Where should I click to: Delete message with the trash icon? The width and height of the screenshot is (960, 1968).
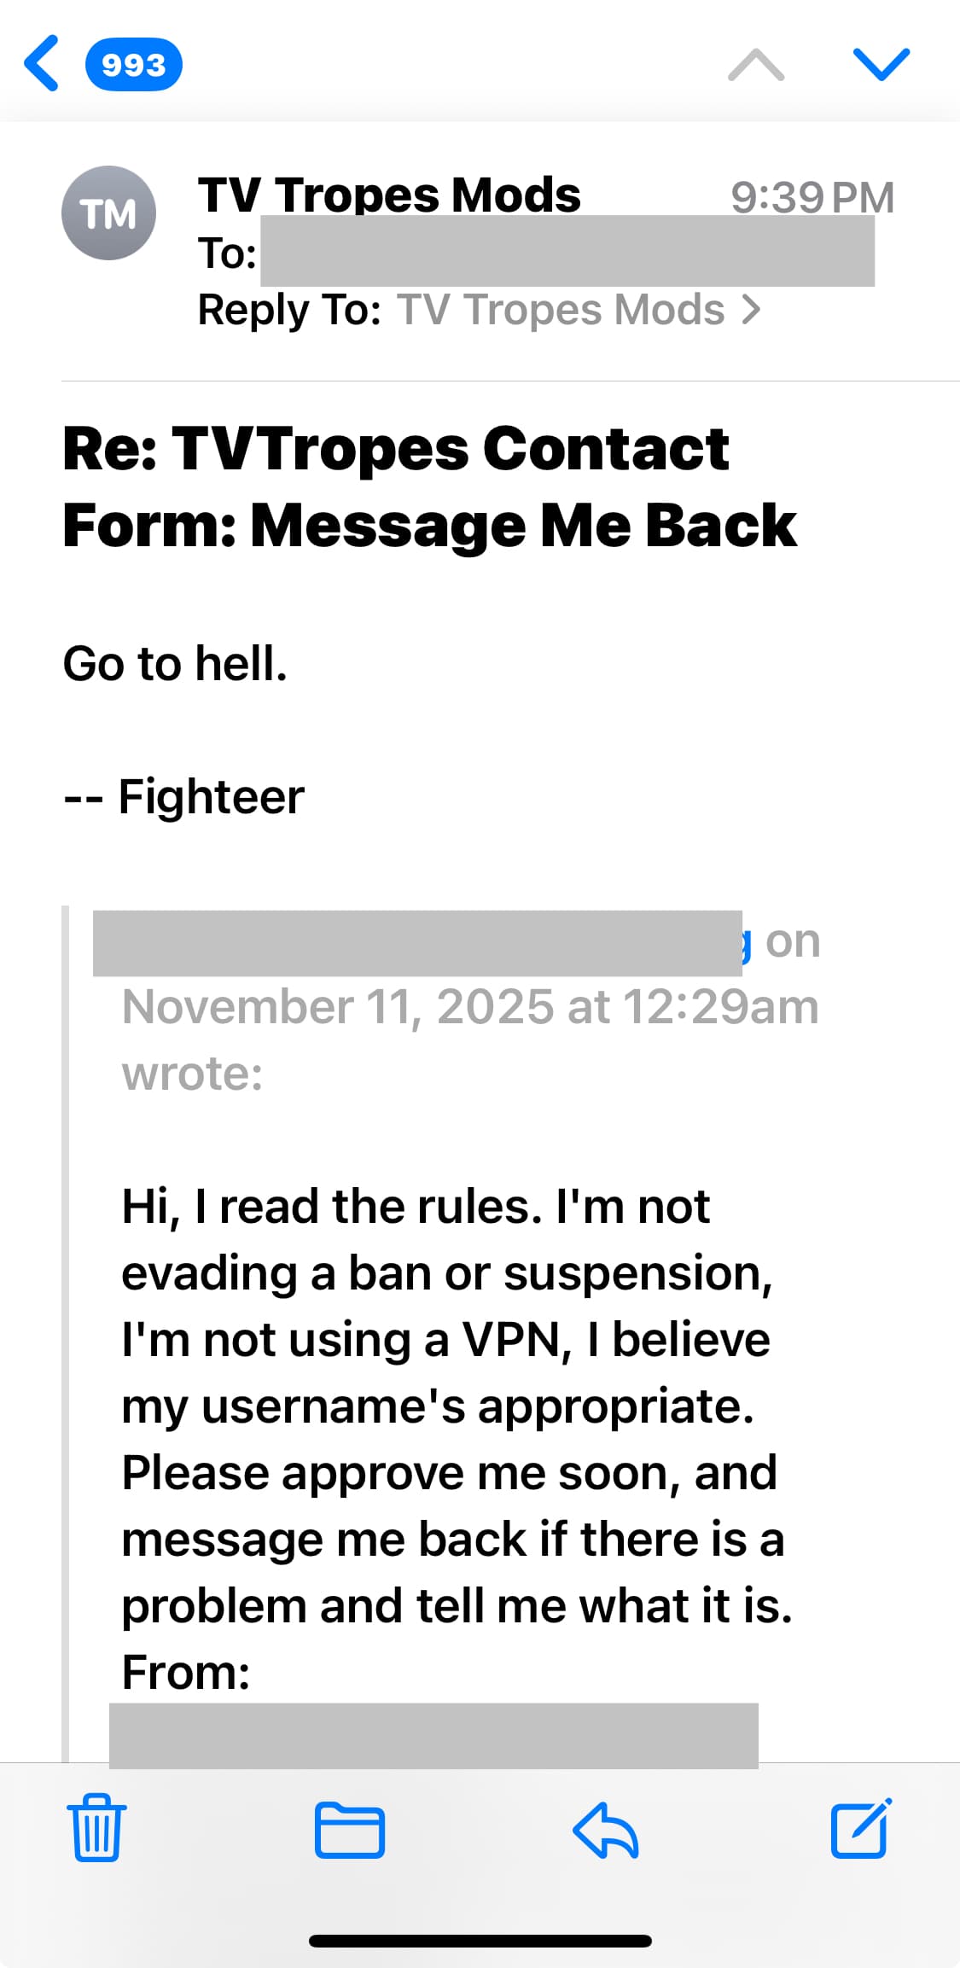pos(96,1827)
